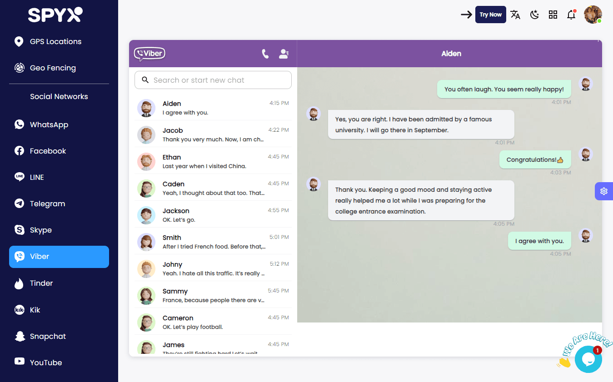Click message 'You often laugh. You seem really happy!'
The height and width of the screenshot is (382, 613).
coord(504,89)
